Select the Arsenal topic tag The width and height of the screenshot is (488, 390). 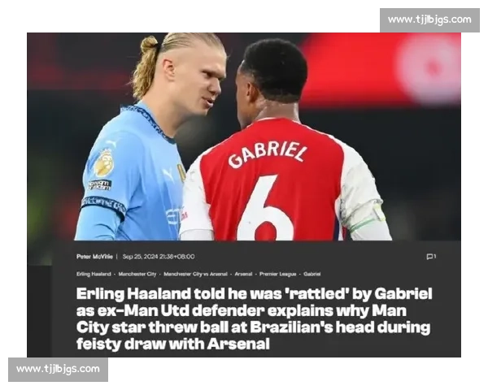(x=243, y=274)
